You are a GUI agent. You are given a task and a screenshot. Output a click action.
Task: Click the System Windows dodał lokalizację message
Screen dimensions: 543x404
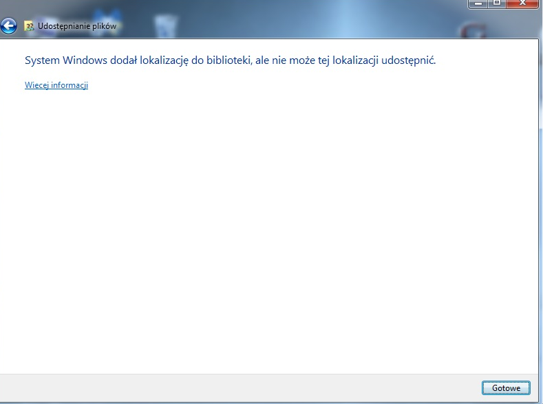tap(231, 60)
